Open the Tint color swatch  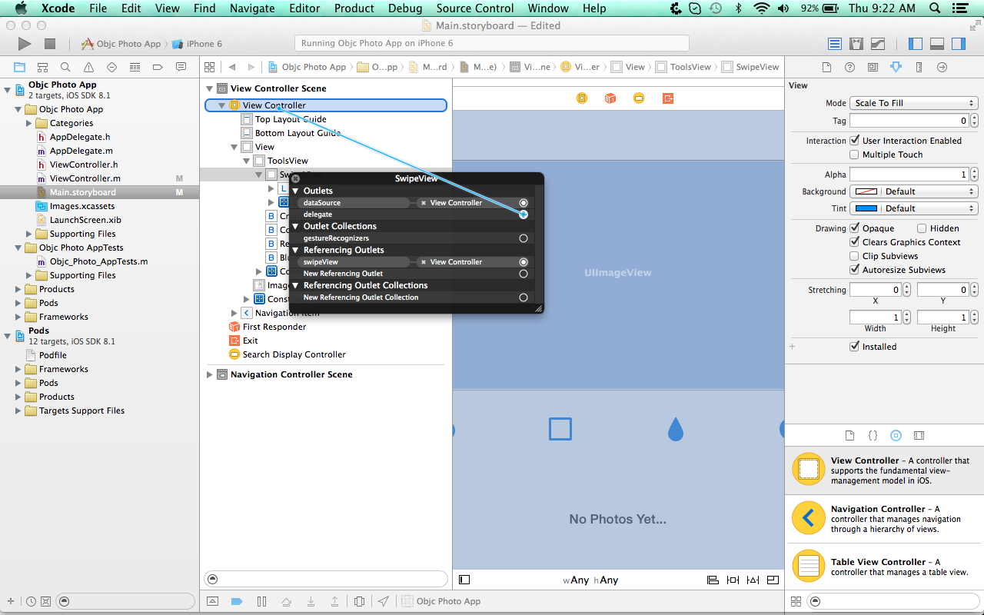(866, 208)
